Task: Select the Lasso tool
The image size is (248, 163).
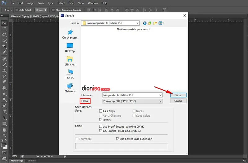Action: click(x=4, y=35)
